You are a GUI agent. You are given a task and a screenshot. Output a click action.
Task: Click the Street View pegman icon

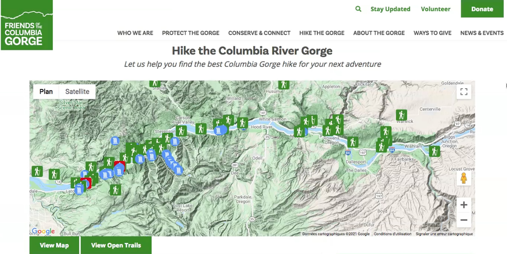[463, 178]
